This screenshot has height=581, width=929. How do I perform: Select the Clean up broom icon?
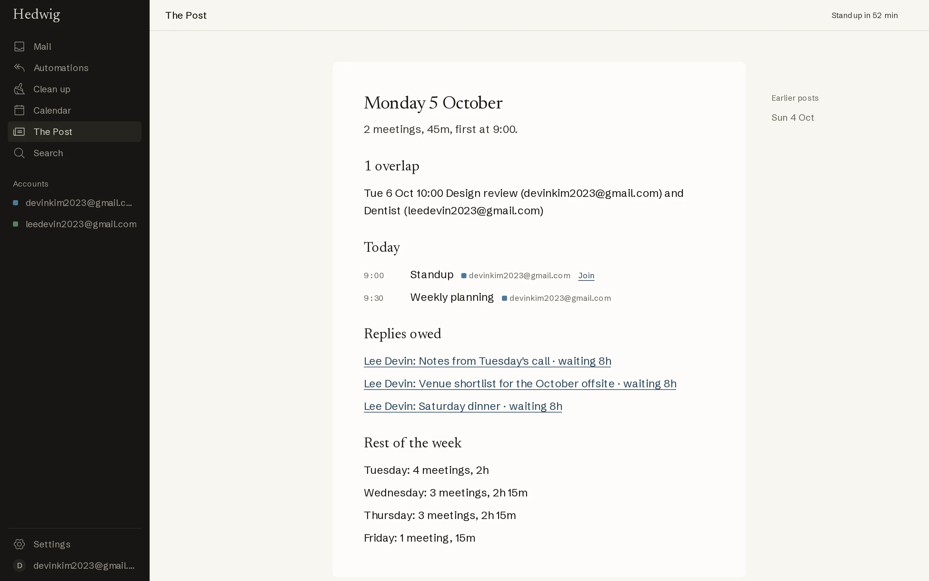[19, 89]
